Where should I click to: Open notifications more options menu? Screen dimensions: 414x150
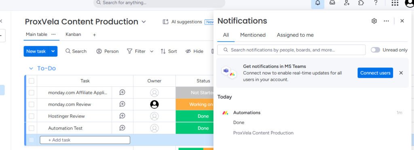pyautogui.click(x=386, y=21)
